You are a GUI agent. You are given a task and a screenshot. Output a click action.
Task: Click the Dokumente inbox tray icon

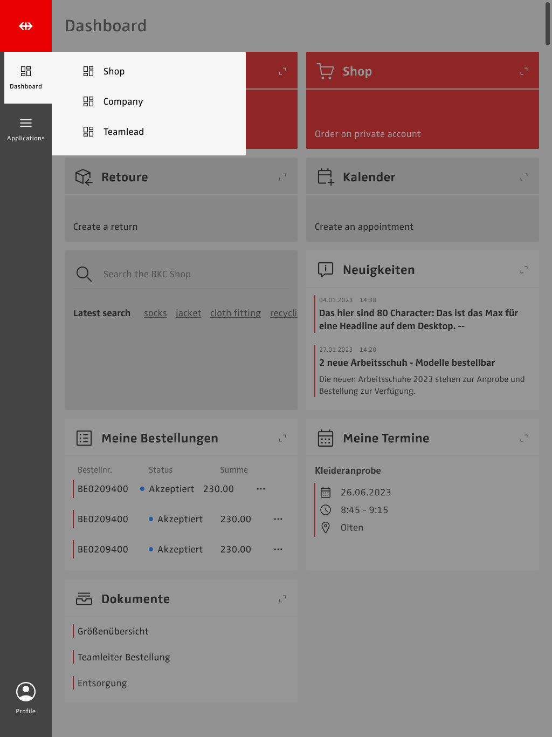coord(84,599)
